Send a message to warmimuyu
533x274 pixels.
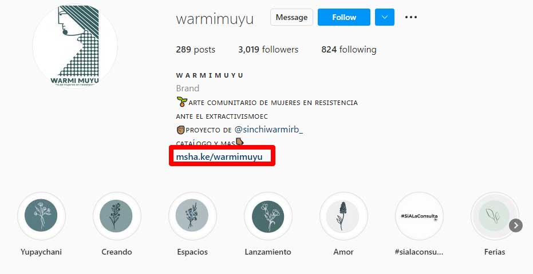[291, 17]
